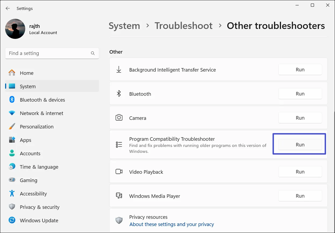The height and width of the screenshot is (233, 335).
Task: Open Accessibility settings
Action: [33, 194]
